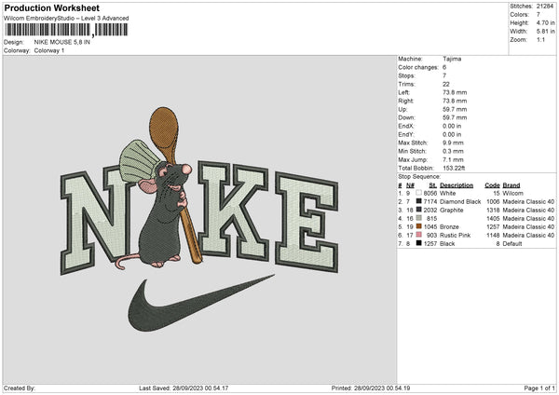Click the thread code '1006'

point(493,202)
